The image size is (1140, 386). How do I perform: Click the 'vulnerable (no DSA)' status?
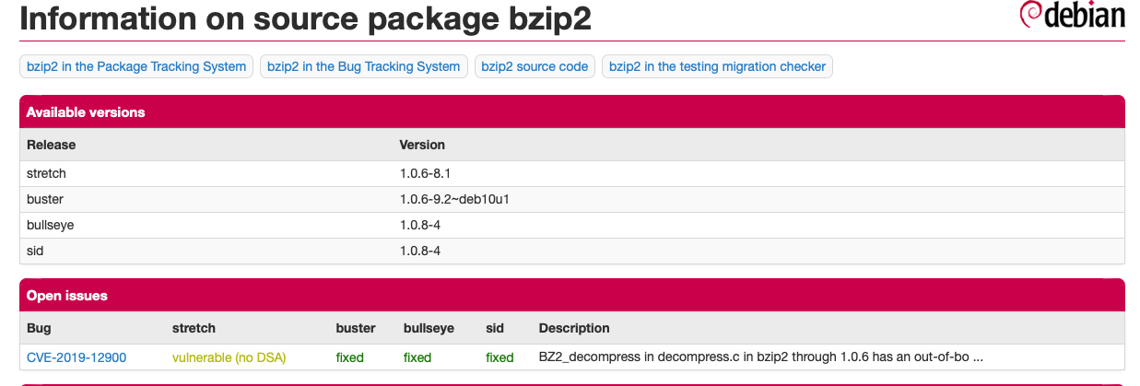point(229,357)
